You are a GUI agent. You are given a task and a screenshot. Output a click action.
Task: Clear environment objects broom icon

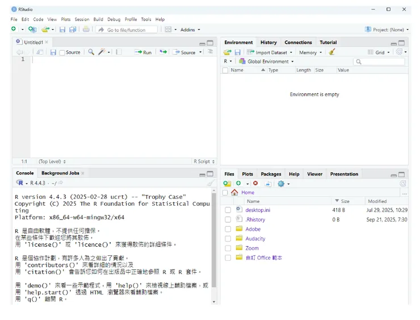pyautogui.click(x=332, y=52)
